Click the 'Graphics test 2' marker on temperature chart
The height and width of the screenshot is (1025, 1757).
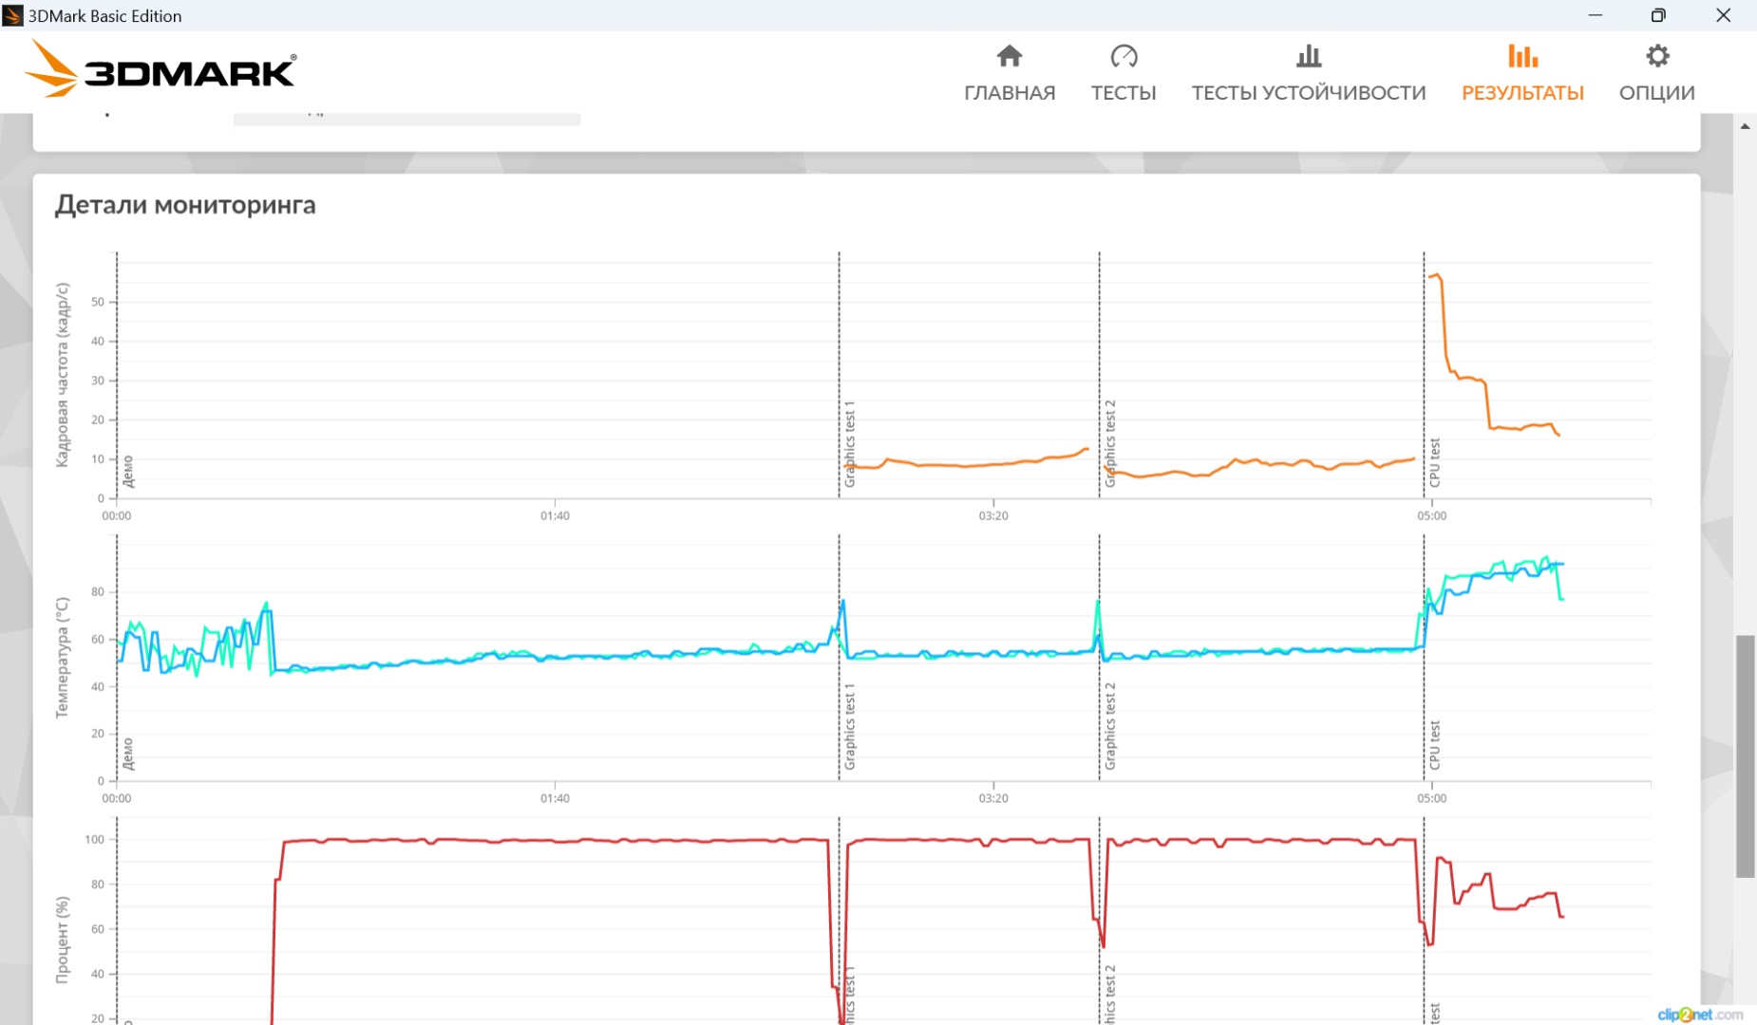click(1110, 726)
